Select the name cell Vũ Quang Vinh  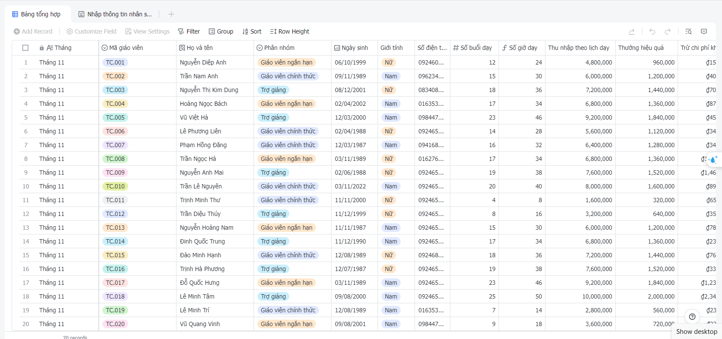(215, 324)
